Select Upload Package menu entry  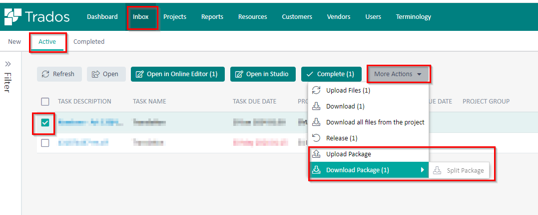[369, 154]
